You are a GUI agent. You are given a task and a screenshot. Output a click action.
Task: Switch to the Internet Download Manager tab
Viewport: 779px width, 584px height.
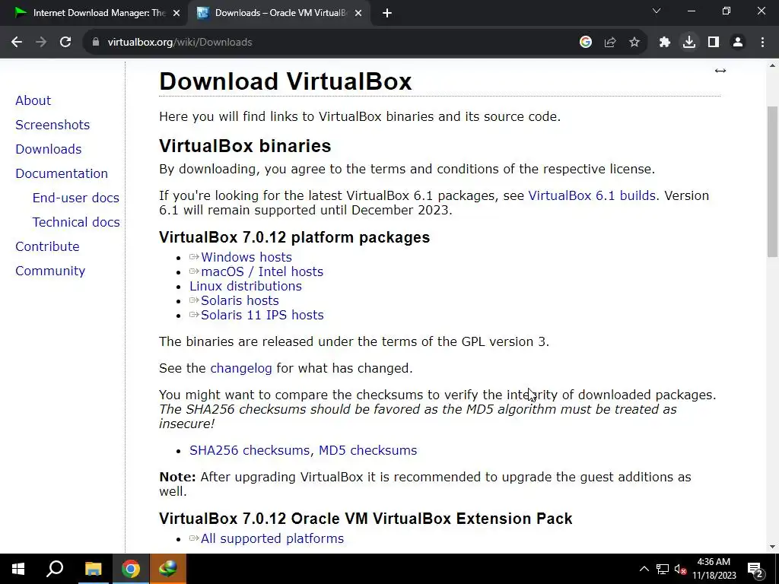click(x=94, y=14)
